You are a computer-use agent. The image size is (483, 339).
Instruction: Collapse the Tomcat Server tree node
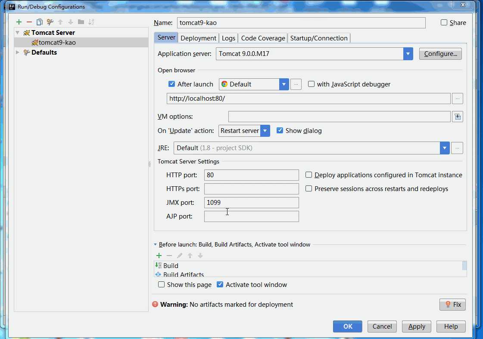(18, 33)
